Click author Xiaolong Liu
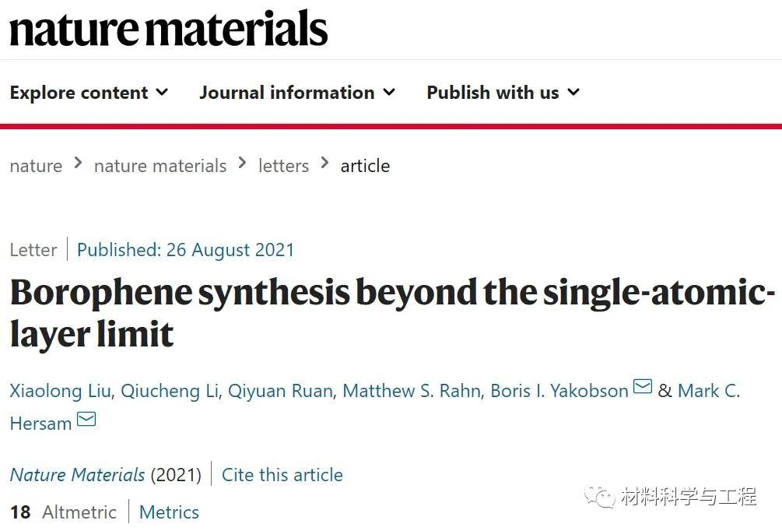The width and height of the screenshot is (782, 531). click(60, 391)
